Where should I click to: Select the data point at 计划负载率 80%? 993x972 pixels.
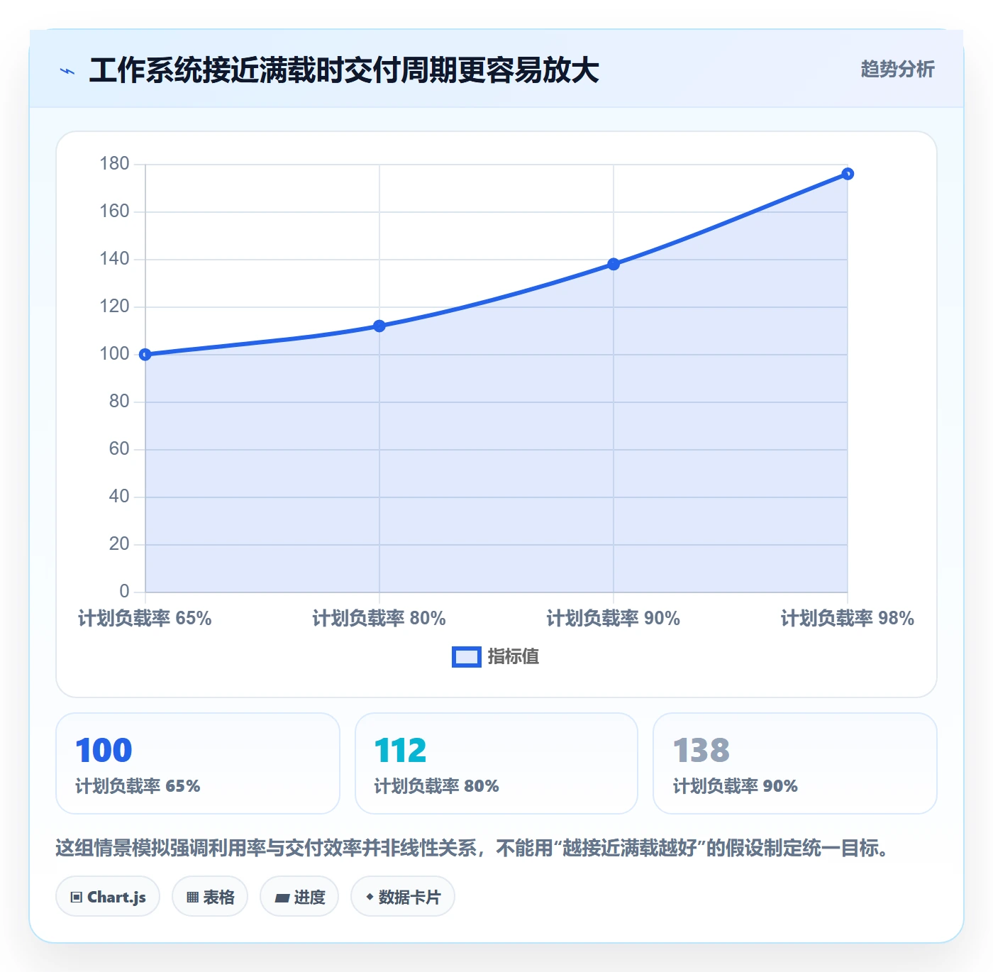click(x=379, y=326)
